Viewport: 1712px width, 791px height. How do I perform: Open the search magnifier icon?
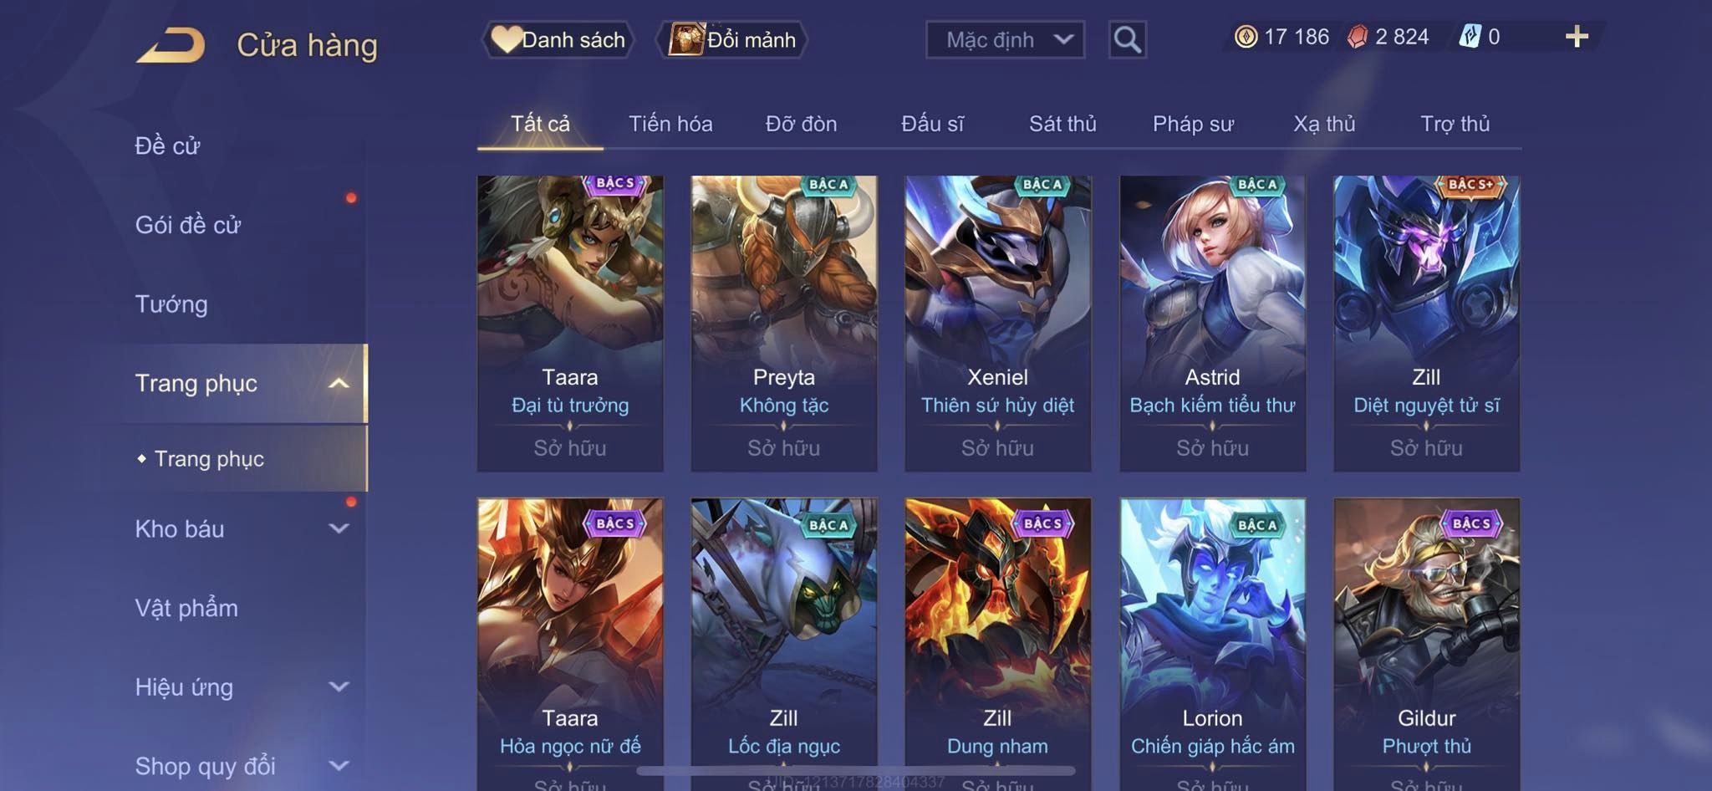click(1127, 39)
